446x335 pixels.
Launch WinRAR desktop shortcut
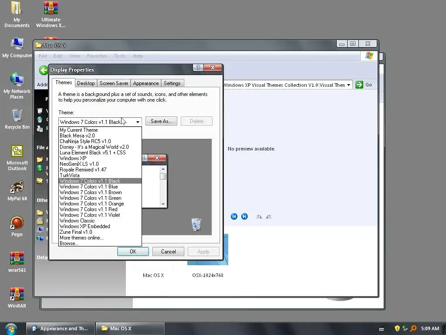click(17, 297)
